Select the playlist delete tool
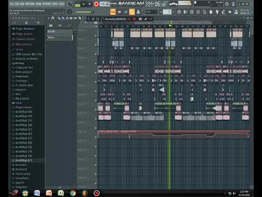 67,18
